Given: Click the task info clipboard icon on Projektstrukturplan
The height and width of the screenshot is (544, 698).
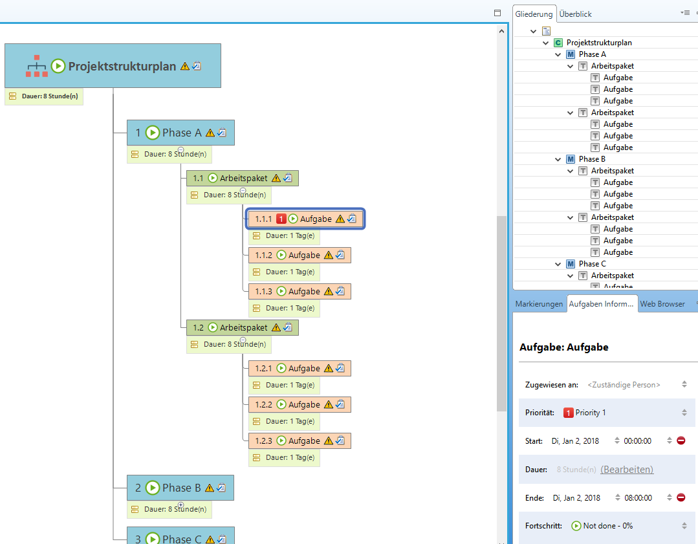Looking at the screenshot, I should click(x=197, y=66).
